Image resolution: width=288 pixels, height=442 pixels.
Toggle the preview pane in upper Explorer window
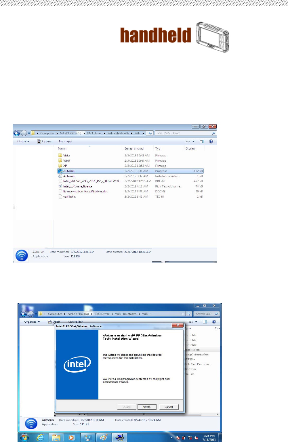coord(202,141)
